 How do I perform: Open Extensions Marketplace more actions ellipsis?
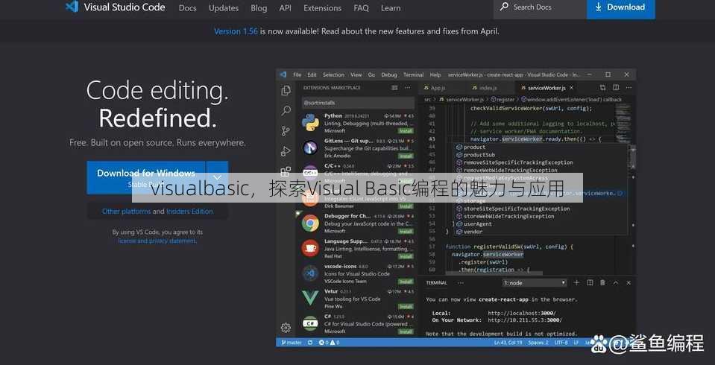(408, 87)
